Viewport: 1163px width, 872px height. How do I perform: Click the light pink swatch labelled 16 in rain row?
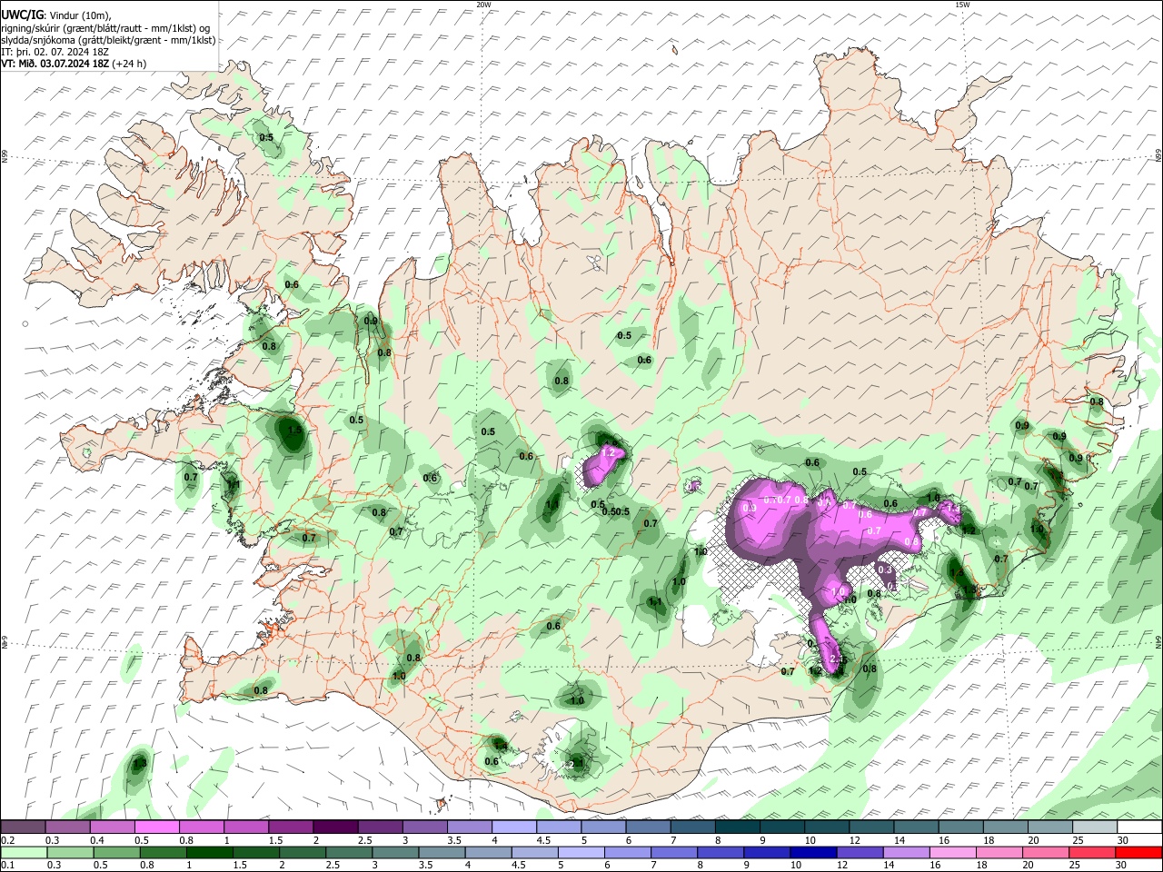coord(954,852)
